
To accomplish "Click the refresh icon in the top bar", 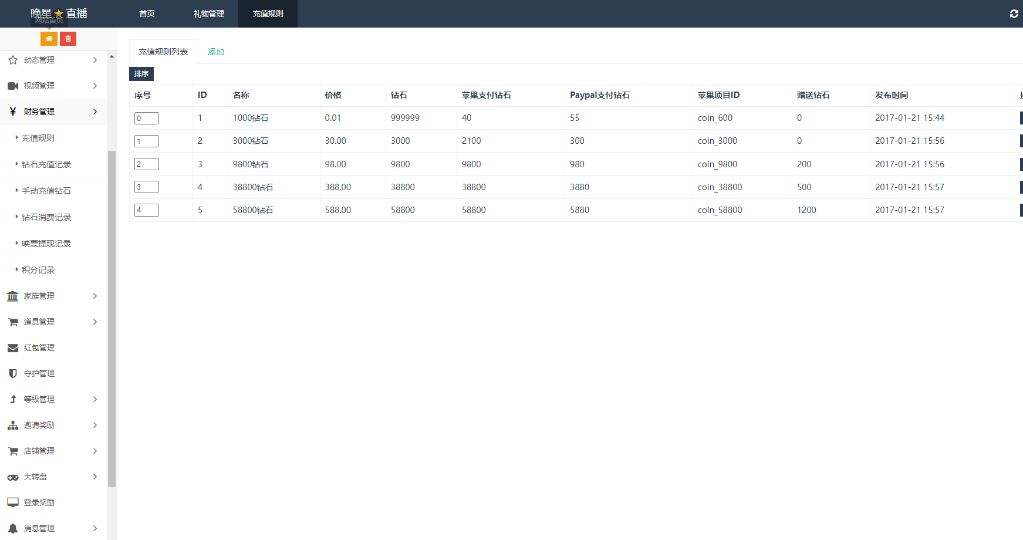I will pos(1014,14).
